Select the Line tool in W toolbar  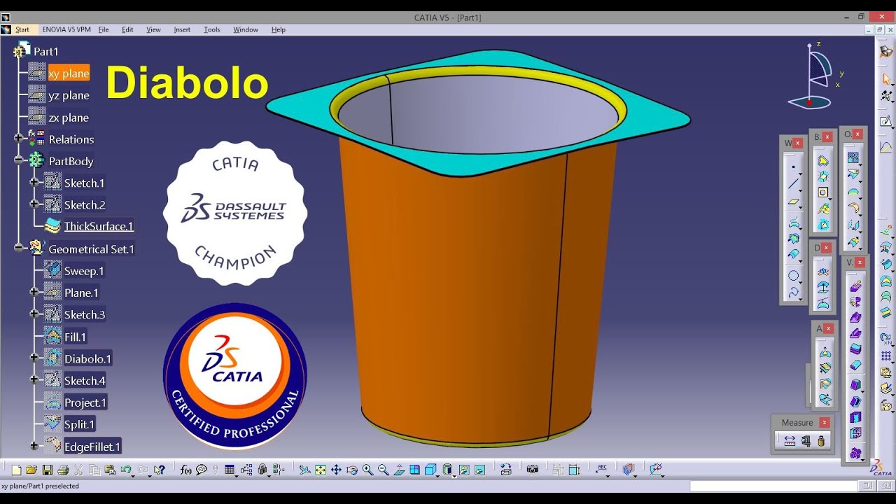click(x=793, y=184)
